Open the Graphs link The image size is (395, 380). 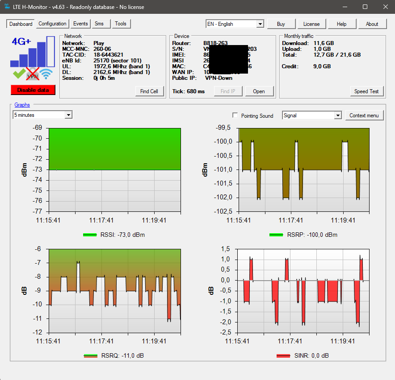(22, 105)
